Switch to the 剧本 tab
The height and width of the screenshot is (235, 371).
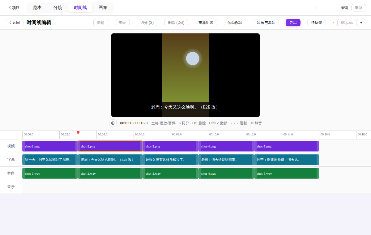pos(37,8)
